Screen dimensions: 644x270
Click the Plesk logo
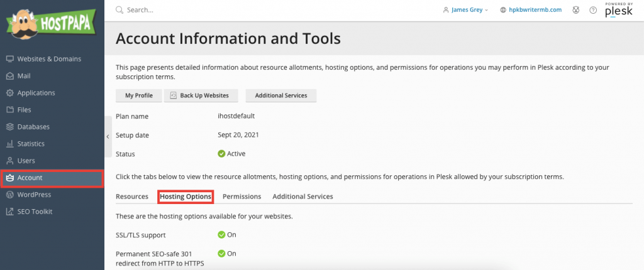click(x=619, y=10)
